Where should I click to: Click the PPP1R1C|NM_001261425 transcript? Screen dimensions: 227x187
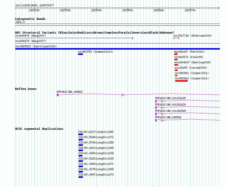pos(187,101)
